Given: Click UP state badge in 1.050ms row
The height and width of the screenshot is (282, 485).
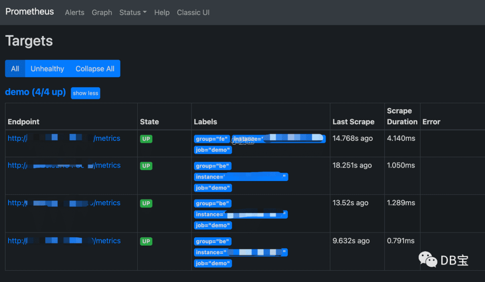Looking at the screenshot, I should click(x=146, y=166).
